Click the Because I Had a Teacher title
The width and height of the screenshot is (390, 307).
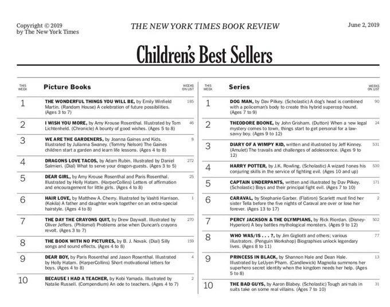(76, 278)
